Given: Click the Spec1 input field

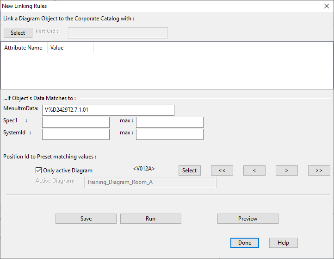Looking at the screenshot, I should point(76,122).
